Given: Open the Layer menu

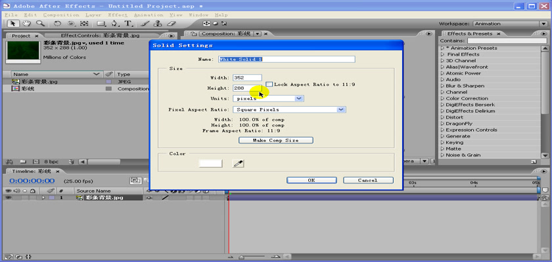Looking at the screenshot, I should (x=93, y=15).
